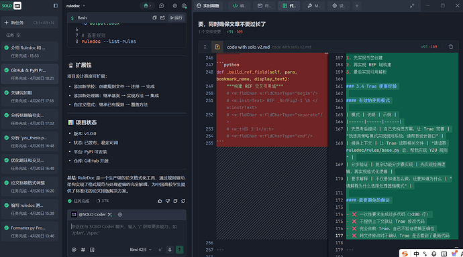Click the code with solo v2.md filename
The height and width of the screenshot is (257, 463).
[x=248, y=47]
